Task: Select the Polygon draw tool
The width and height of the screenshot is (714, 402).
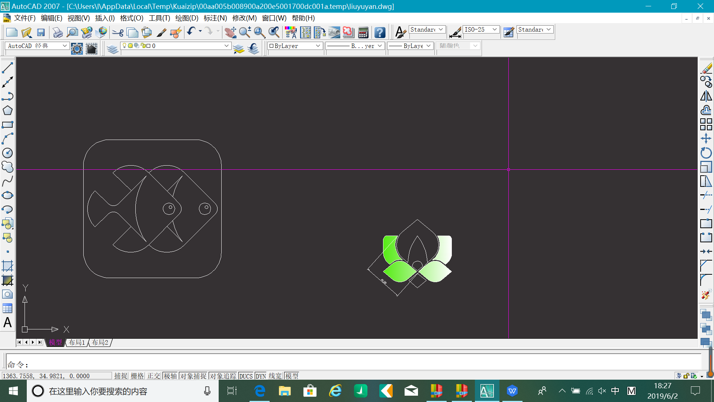Action: [x=7, y=111]
